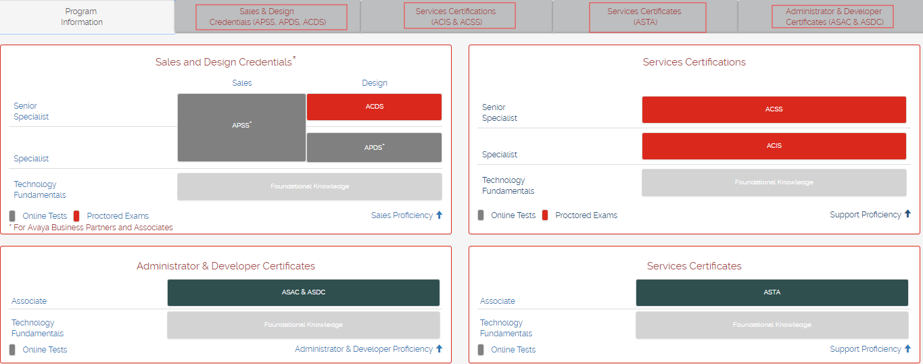The image size is (923, 364).
Task: Click gray Online Tests swatch in Administrator & Developer Certificates
Action: coord(13,350)
